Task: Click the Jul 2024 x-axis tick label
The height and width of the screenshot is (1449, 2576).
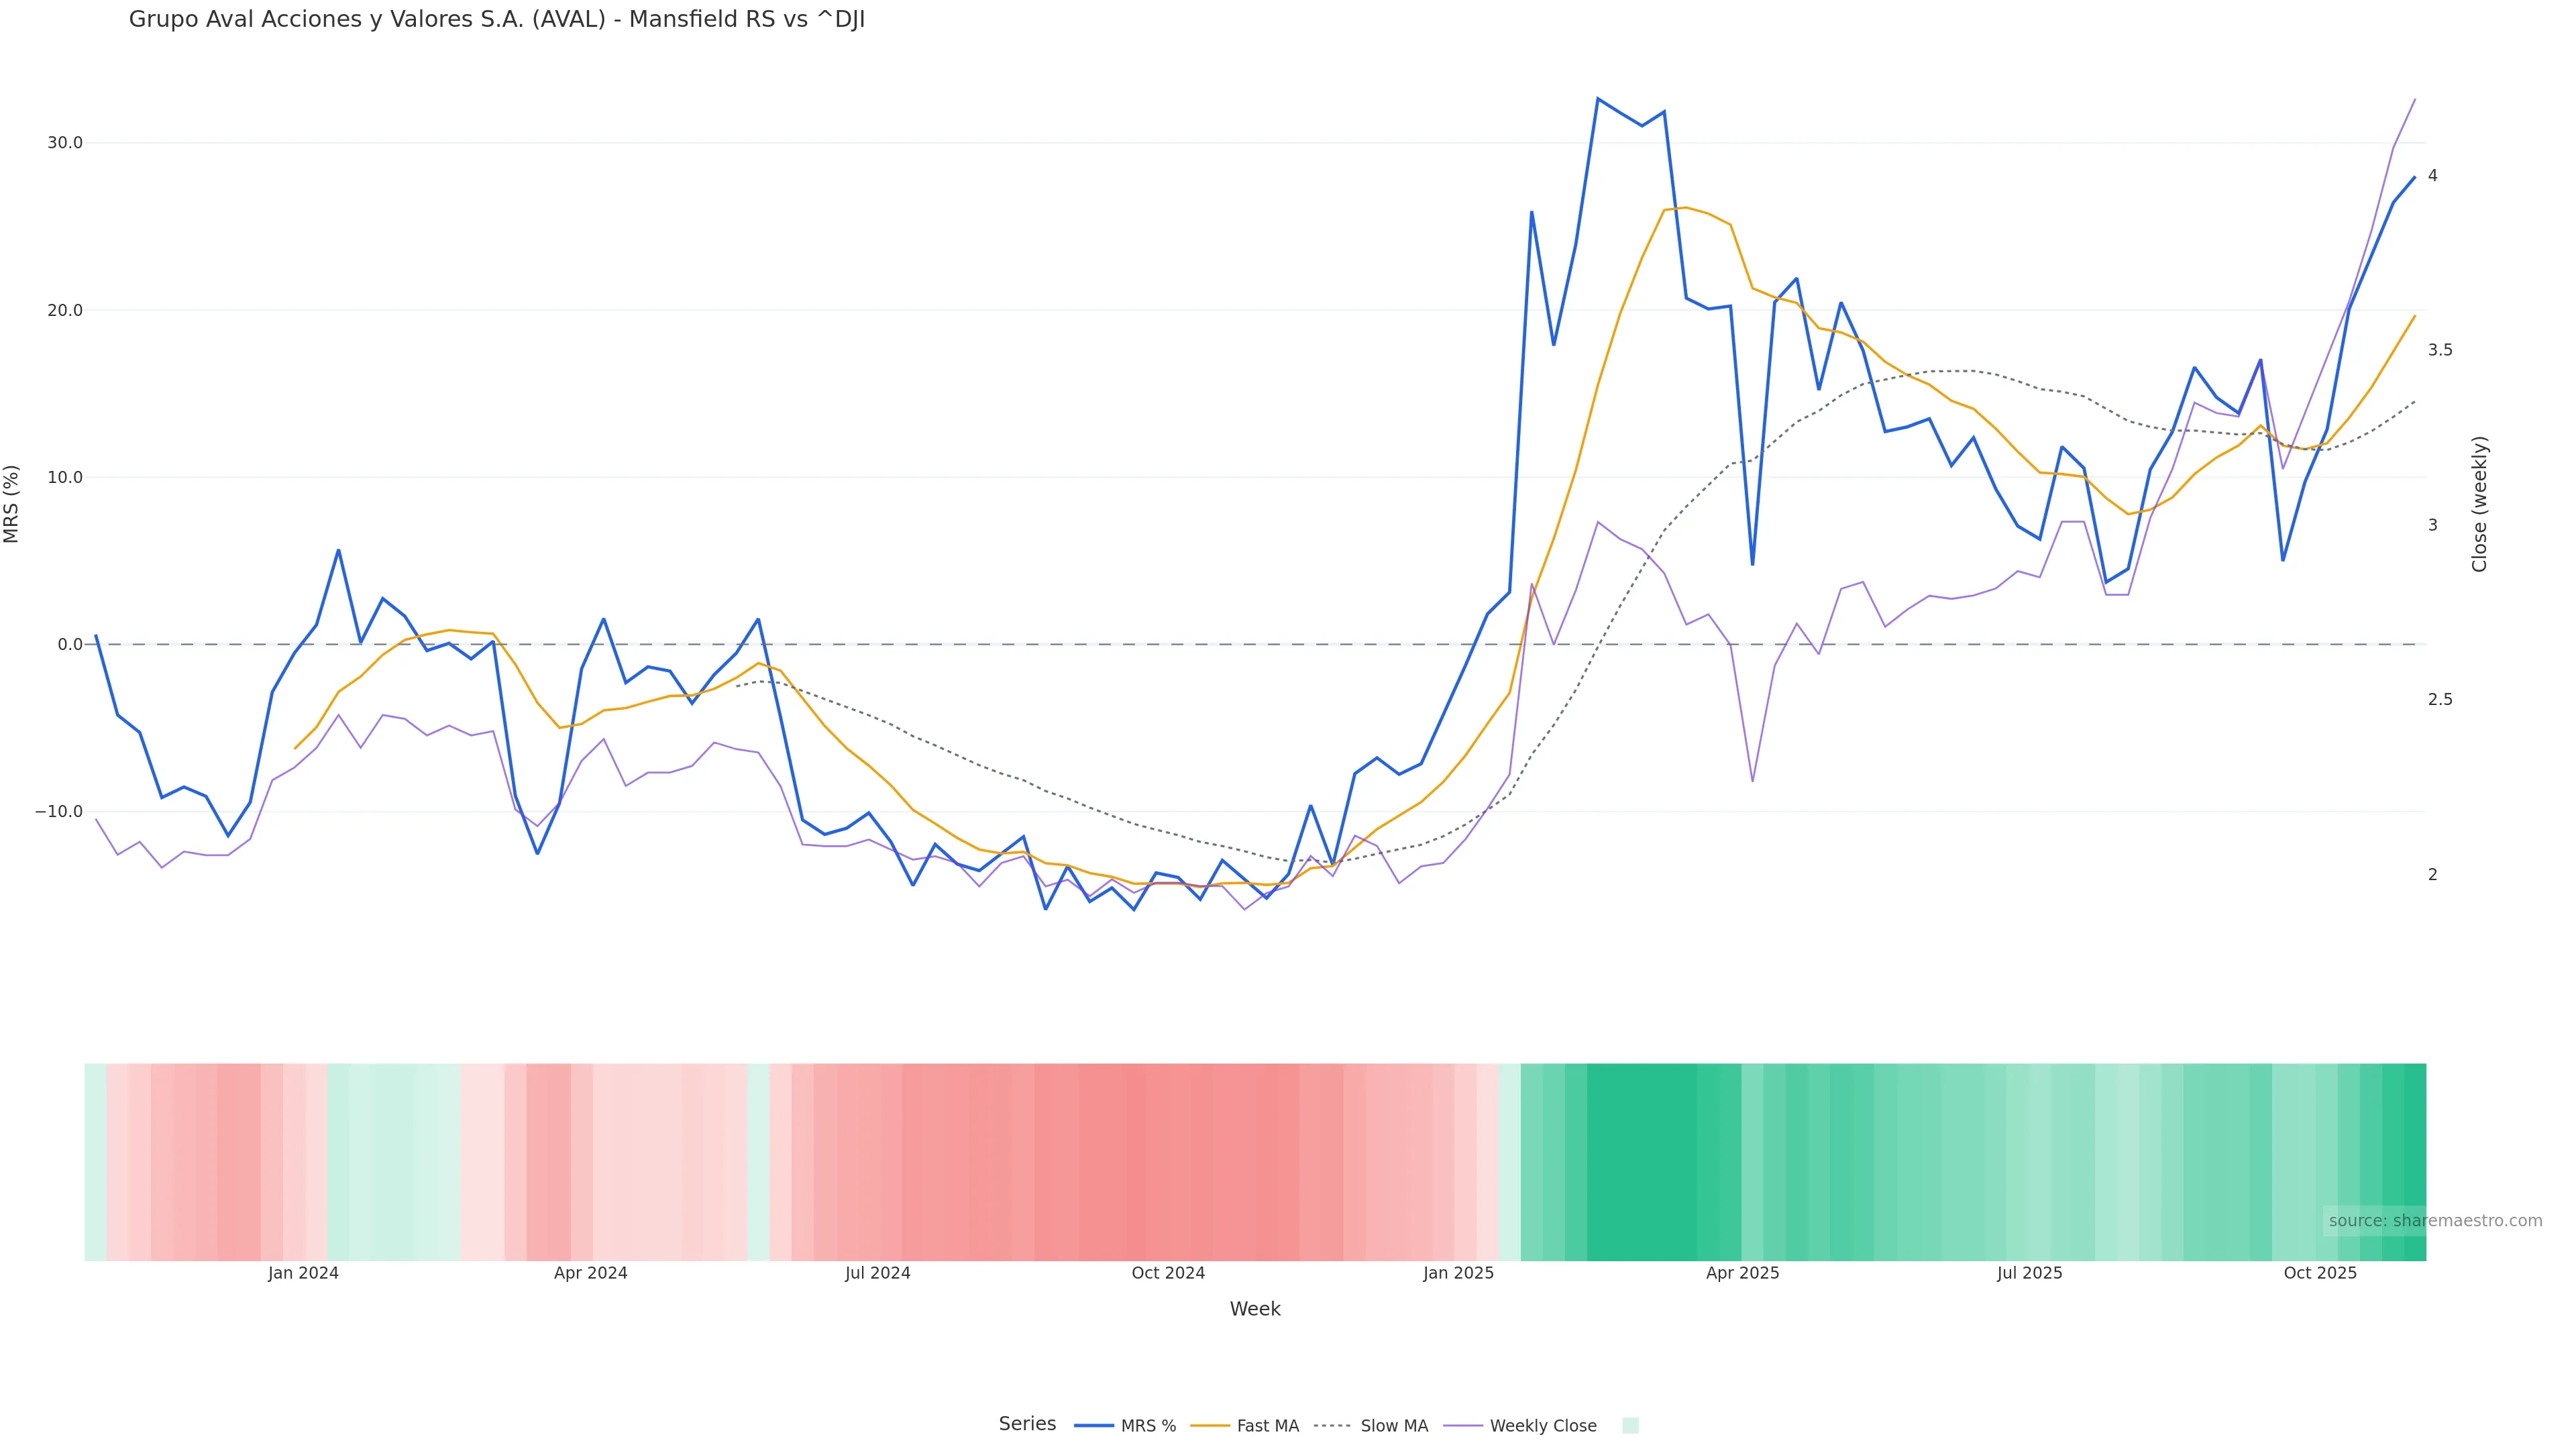Action: pos(877,1273)
